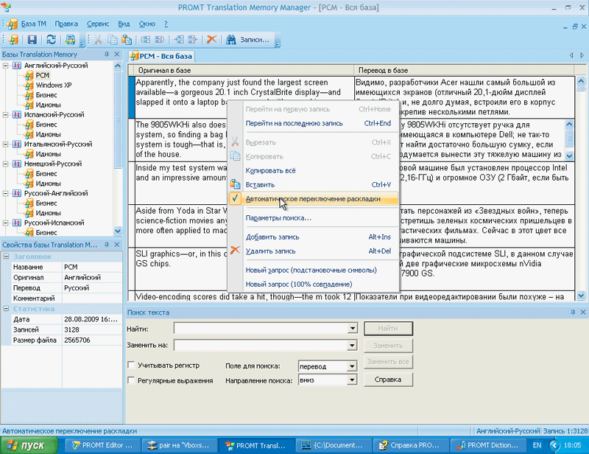Click the Пуск start button
This screenshot has width=589, height=454.
28,445
